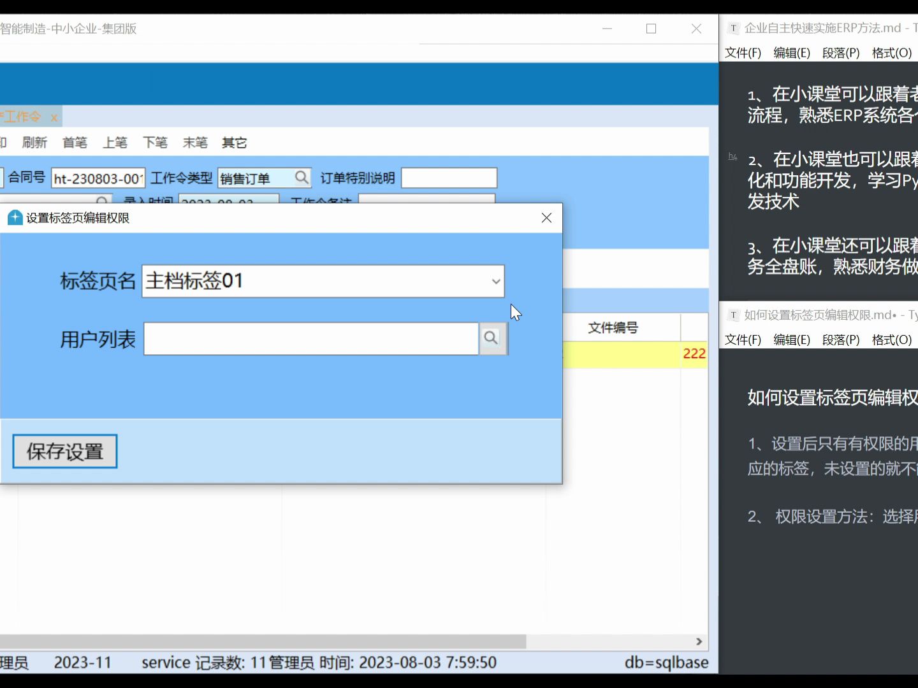Click the magnifier icon below 合同号 field

pyautogui.click(x=102, y=201)
